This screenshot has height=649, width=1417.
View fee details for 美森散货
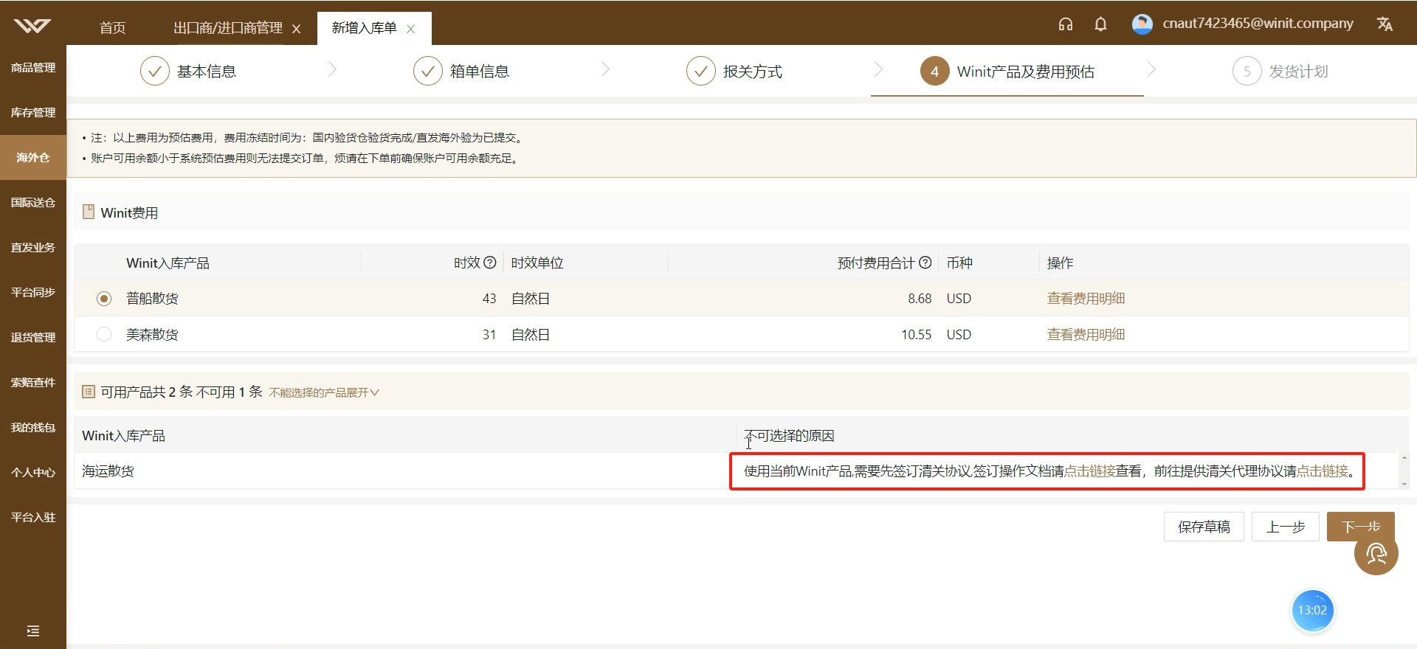[1086, 335]
